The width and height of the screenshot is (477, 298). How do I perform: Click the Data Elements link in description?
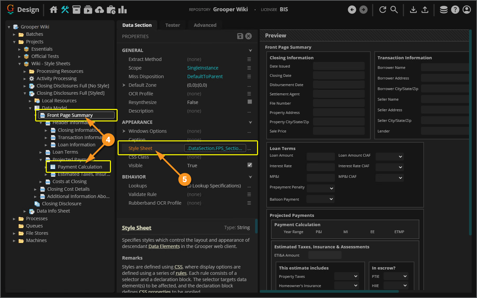coord(164,246)
